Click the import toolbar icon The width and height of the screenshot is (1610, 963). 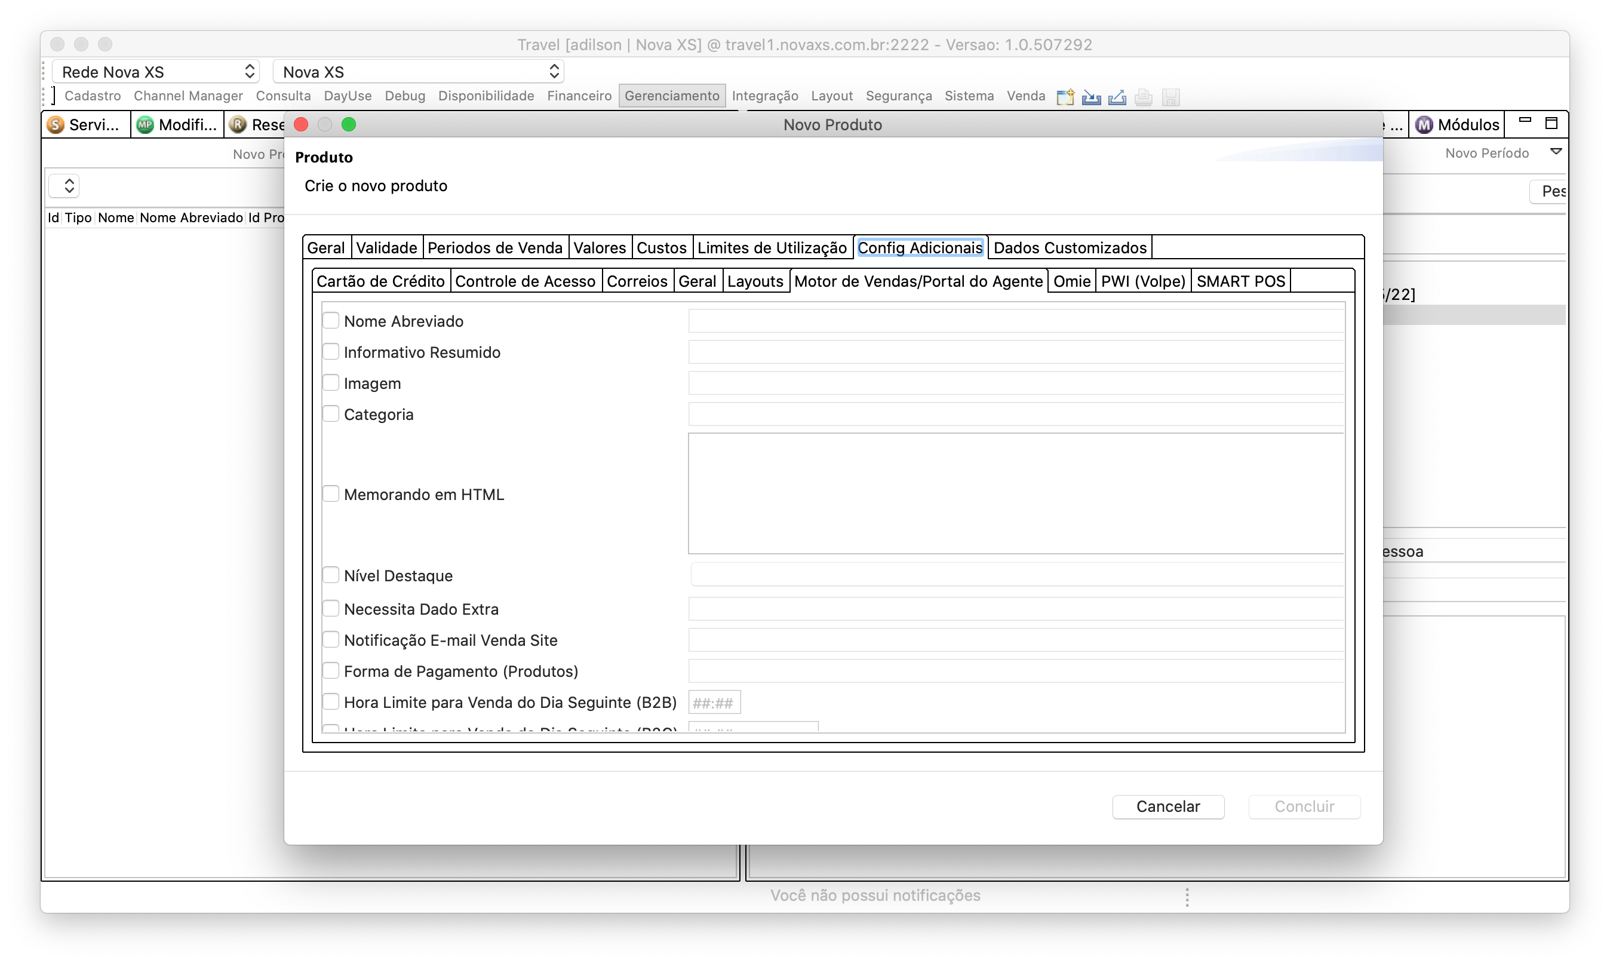[1091, 97]
